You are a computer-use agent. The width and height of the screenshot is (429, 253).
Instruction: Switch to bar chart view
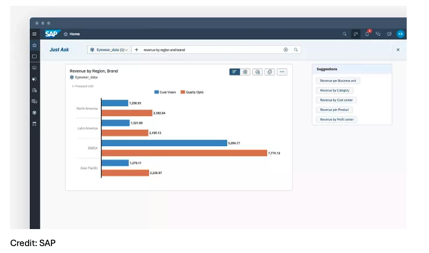pyautogui.click(x=235, y=72)
